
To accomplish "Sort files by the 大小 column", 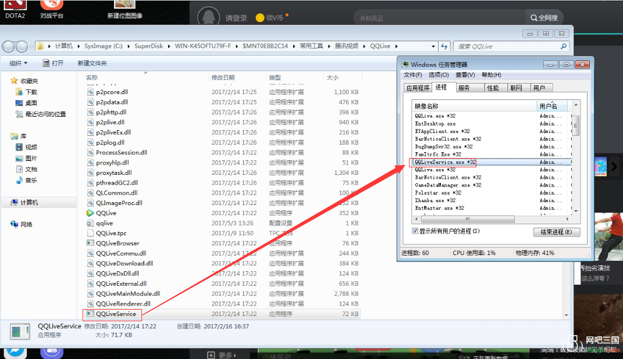I will [x=343, y=77].
